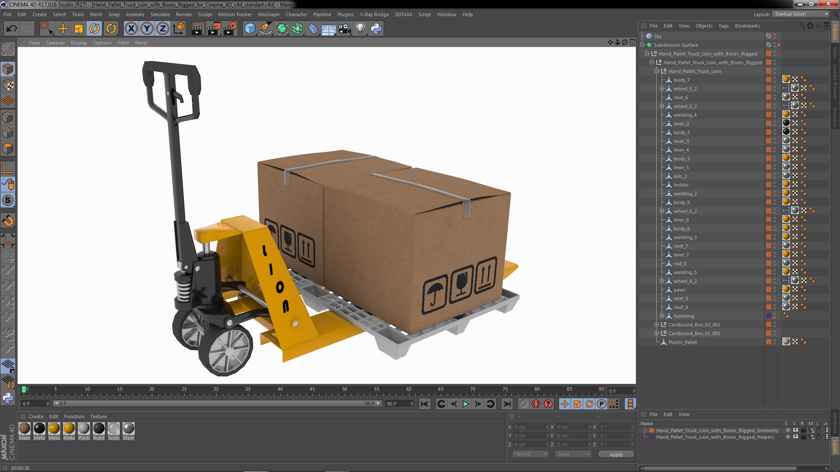This screenshot has width=840, height=472.
Task: Open material manager Create menu
Action: (x=36, y=416)
